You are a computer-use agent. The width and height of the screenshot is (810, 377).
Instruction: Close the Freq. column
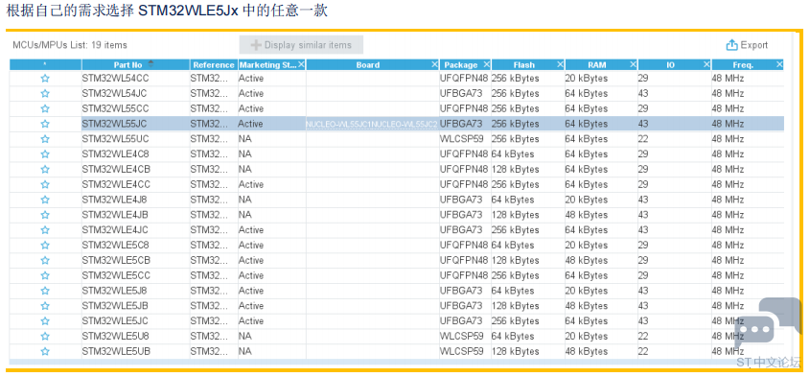coord(779,64)
